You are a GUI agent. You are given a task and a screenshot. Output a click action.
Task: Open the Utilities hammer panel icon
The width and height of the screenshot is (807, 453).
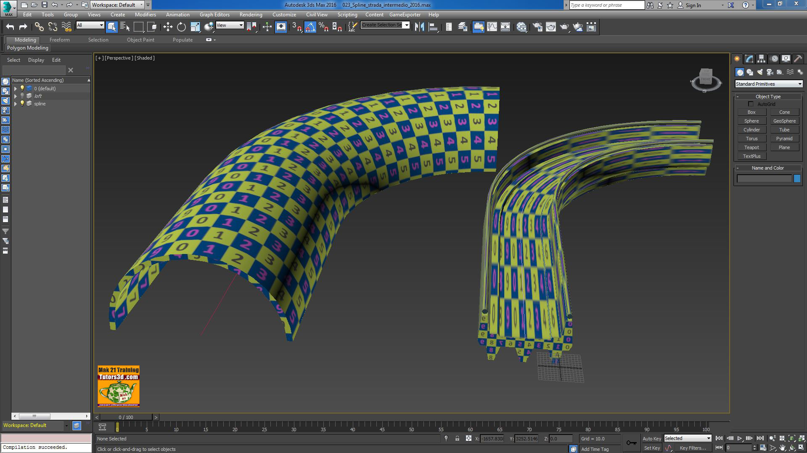[x=798, y=59]
